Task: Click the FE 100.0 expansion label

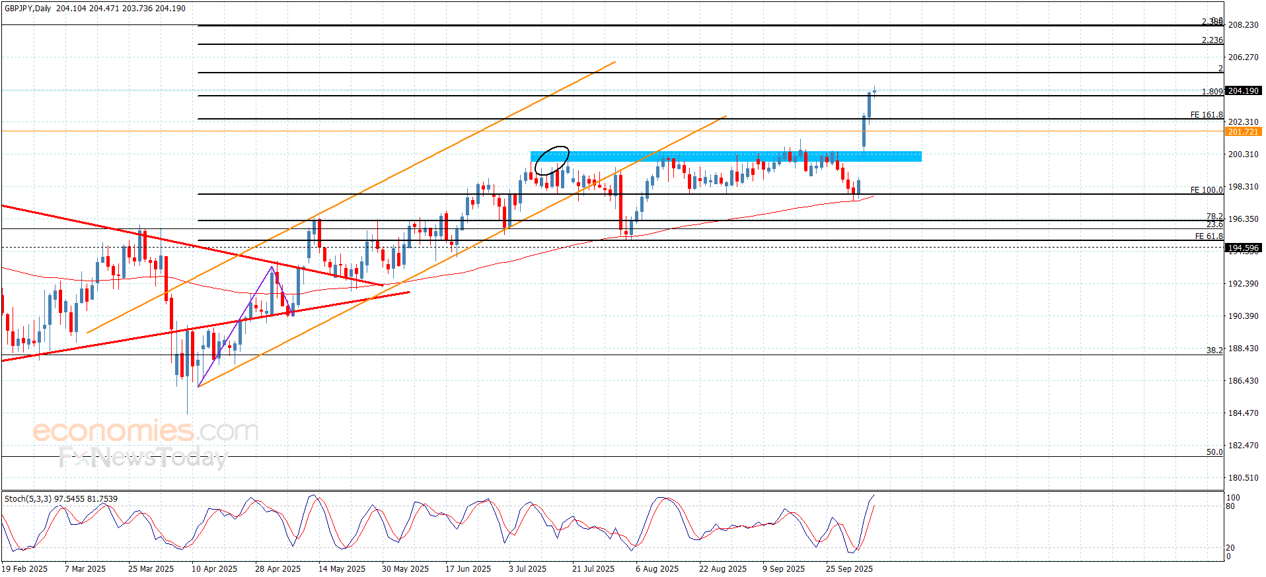Action: tap(1207, 190)
